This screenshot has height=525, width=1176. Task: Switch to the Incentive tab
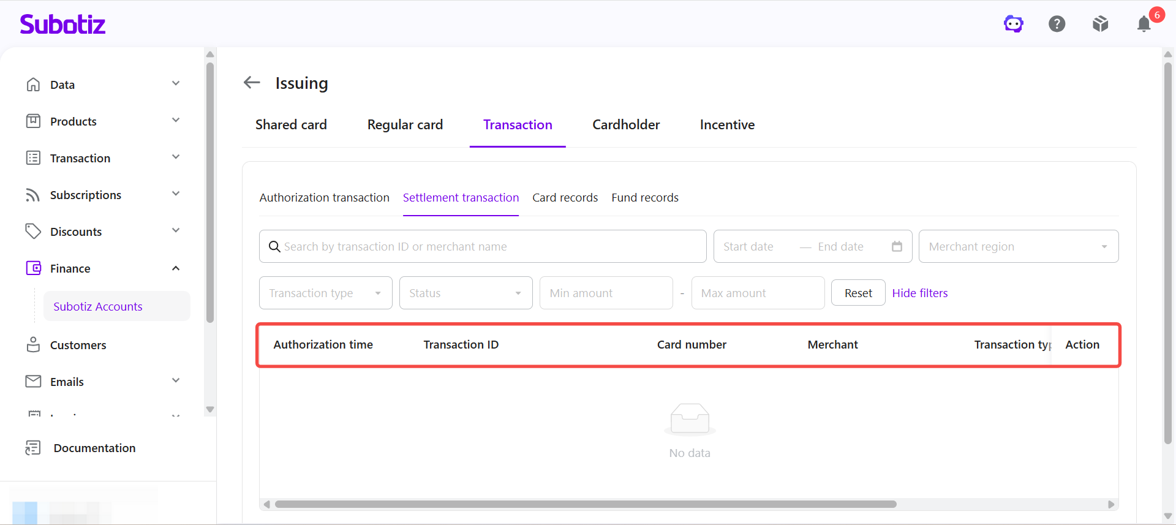coord(727,125)
